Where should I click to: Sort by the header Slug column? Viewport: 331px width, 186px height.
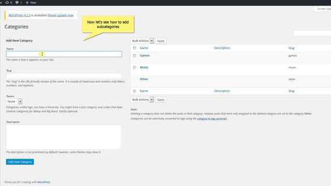pyautogui.click(x=291, y=48)
